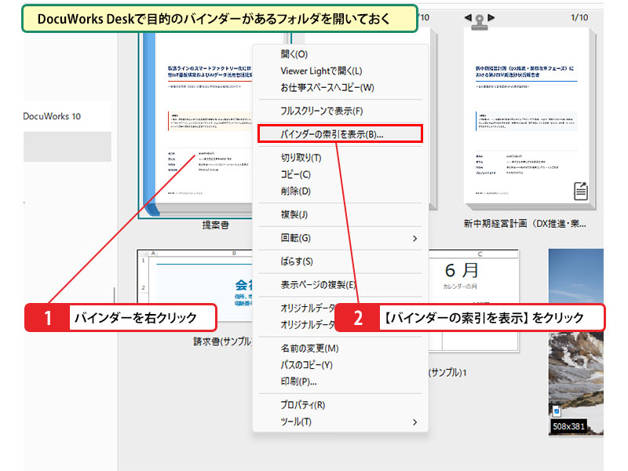Expand the ツール(T) submenu arrow

pos(415,422)
